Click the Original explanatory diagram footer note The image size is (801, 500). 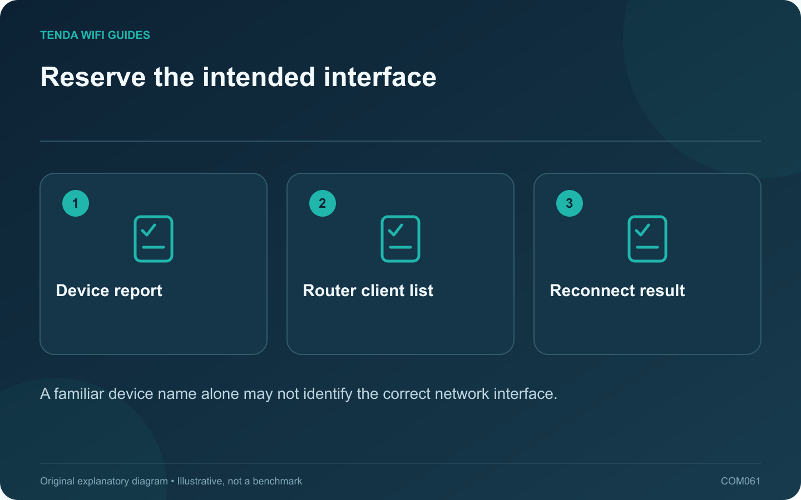point(171,481)
